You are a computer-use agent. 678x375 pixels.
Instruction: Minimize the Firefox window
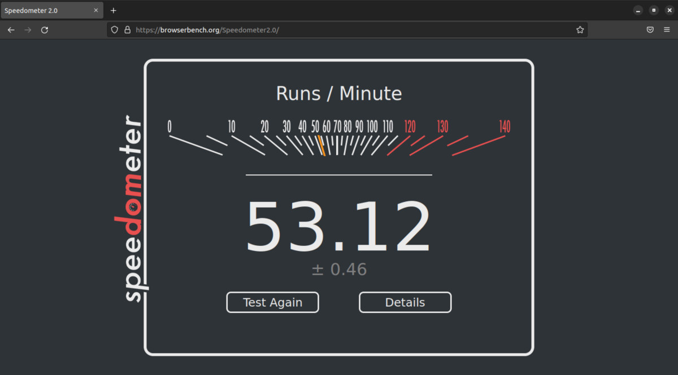coord(638,10)
